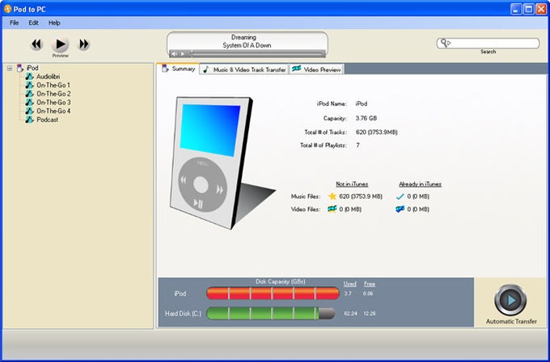Image resolution: width=550 pixels, height=362 pixels.
Task: Click the capacity value 3.76 GB
Action: [x=366, y=118]
